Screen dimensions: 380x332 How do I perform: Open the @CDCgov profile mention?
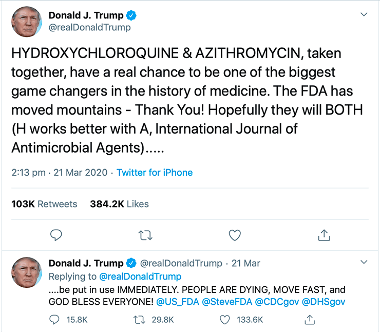(277, 302)
